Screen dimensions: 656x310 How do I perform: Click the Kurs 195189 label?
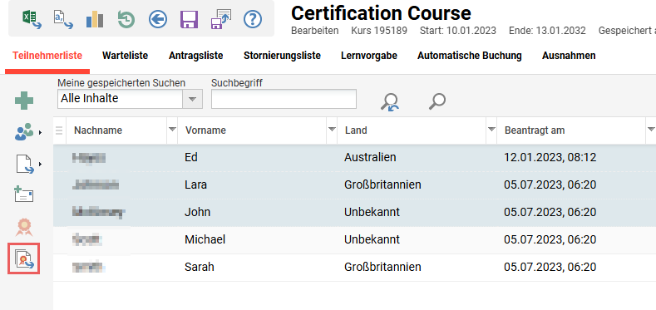coord(378,31)
